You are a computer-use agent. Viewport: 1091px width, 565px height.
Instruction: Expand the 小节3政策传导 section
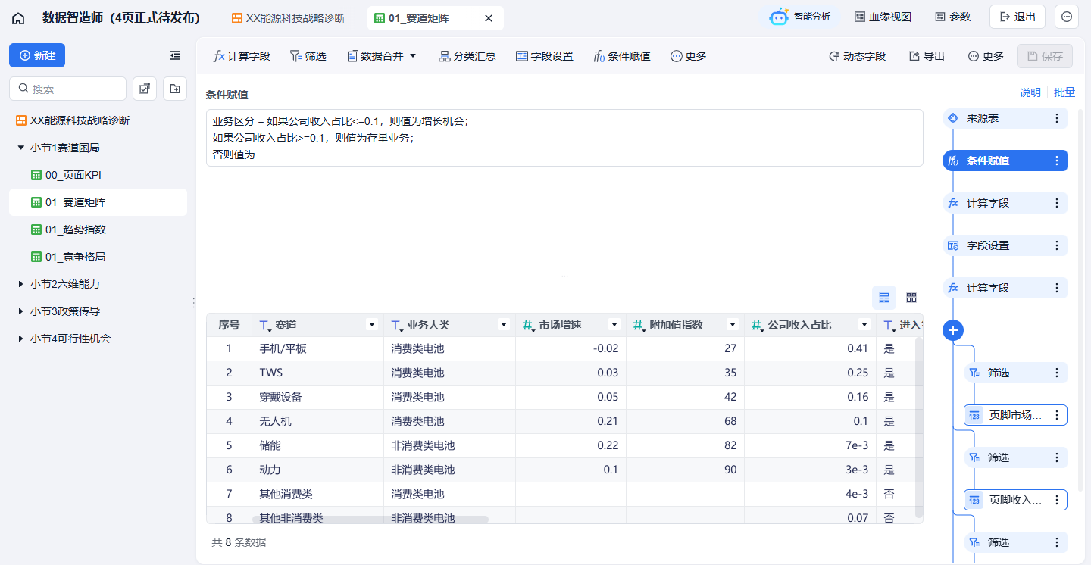pos(20,311)
